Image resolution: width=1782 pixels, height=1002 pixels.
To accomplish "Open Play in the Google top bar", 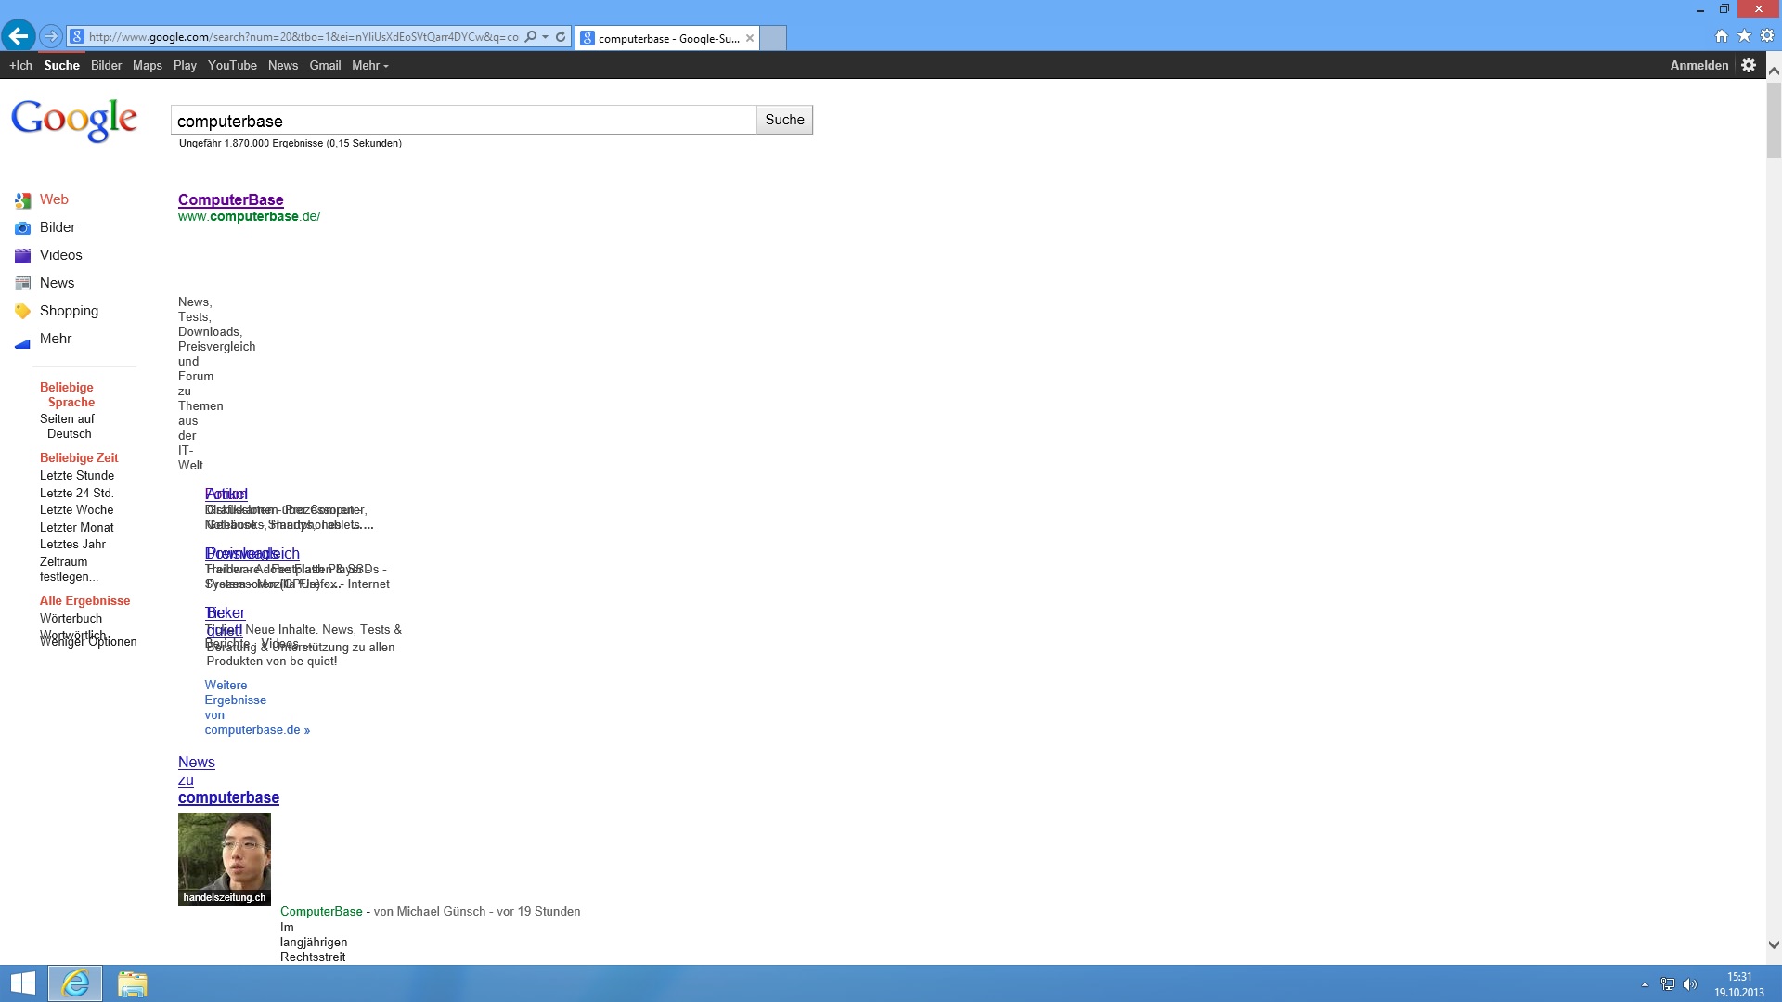I will [x=185, y=65].
